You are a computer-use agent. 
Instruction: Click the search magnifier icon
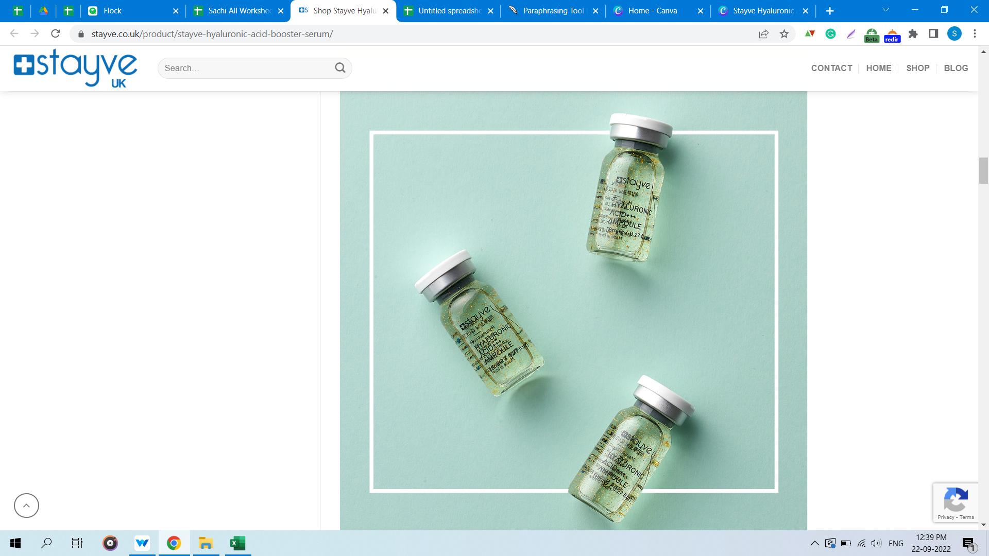tap(340, 68)
